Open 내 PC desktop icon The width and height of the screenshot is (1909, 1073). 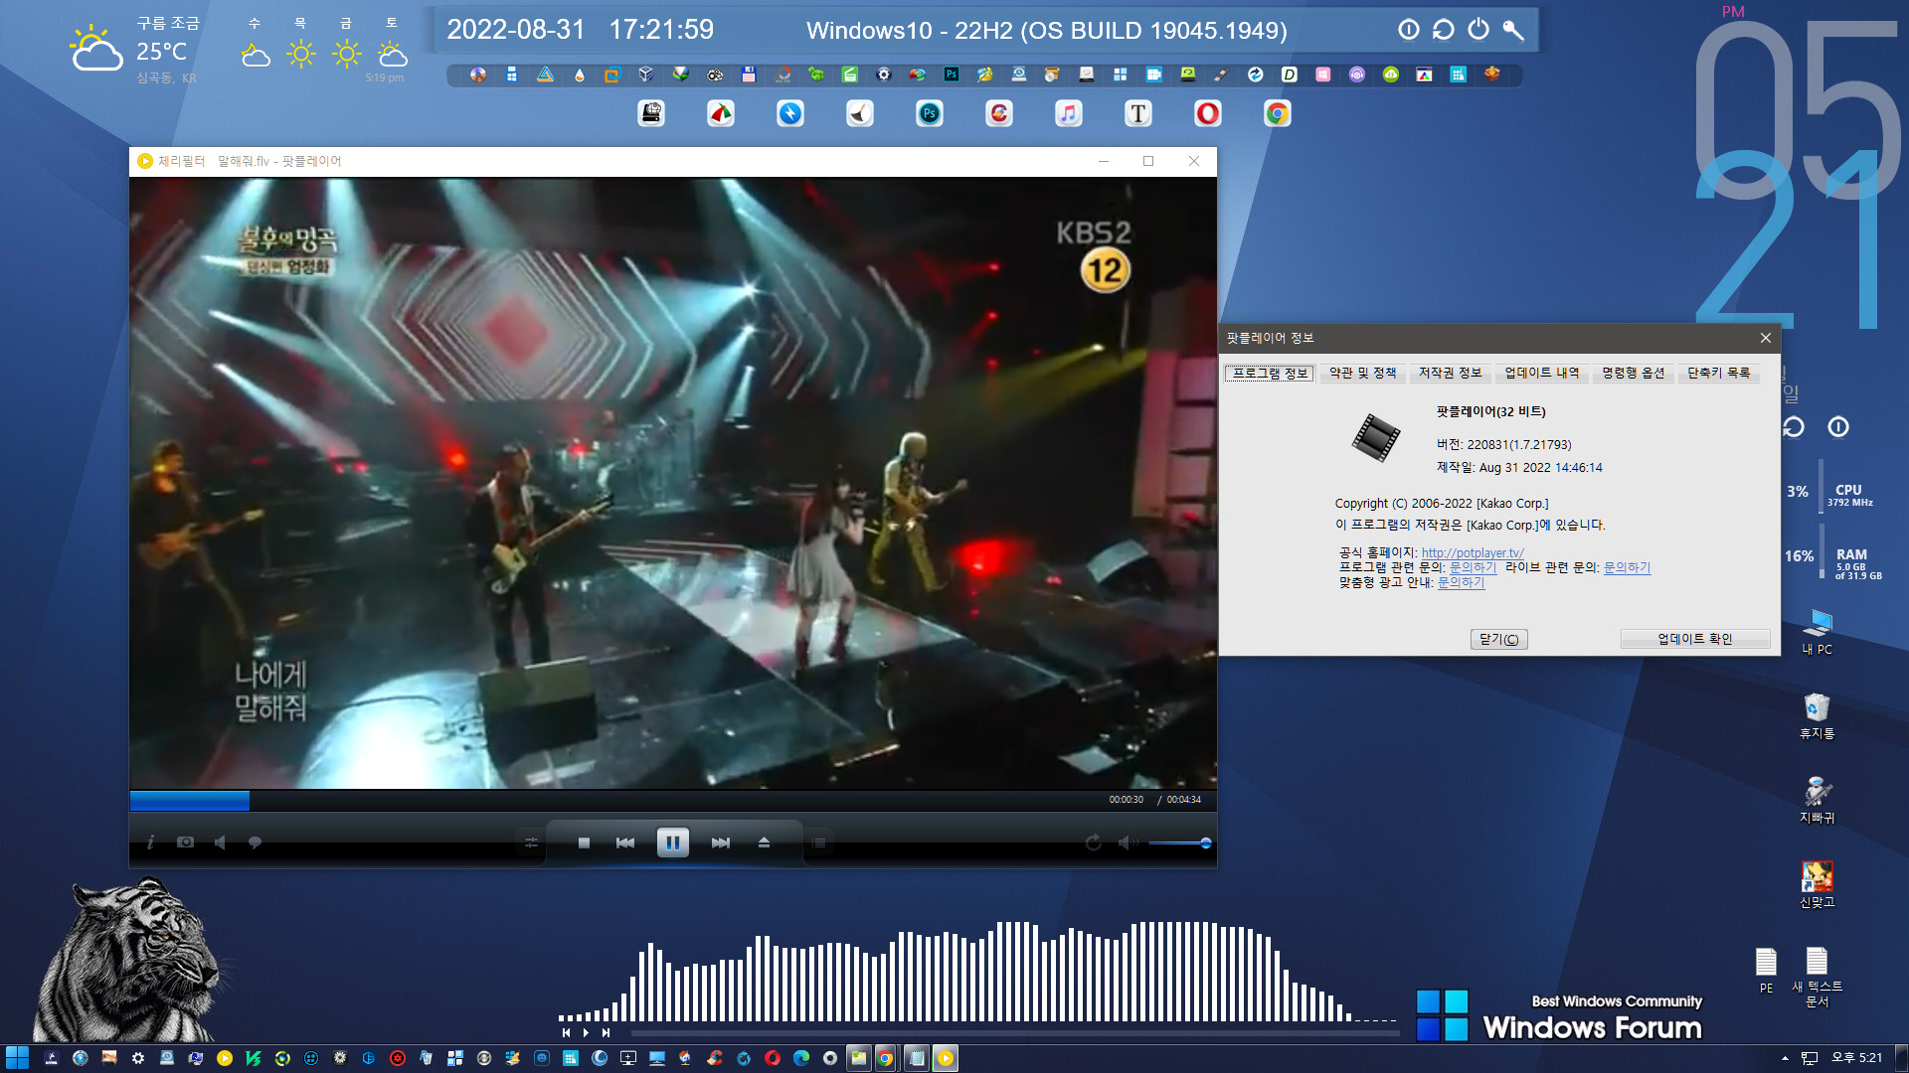pos(1818,632)
